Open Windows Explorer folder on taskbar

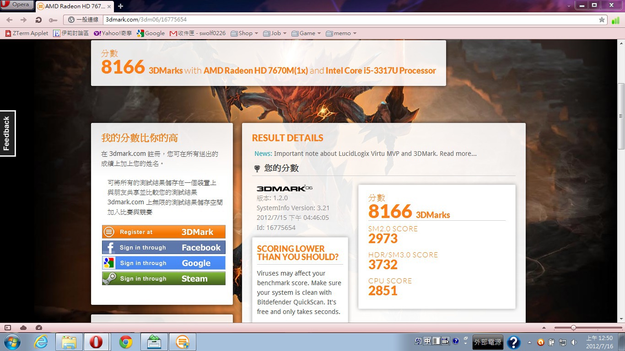point(69,342)
